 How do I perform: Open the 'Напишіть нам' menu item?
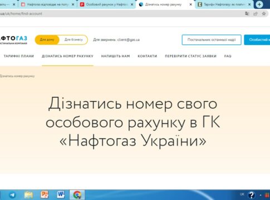point(115,56)
